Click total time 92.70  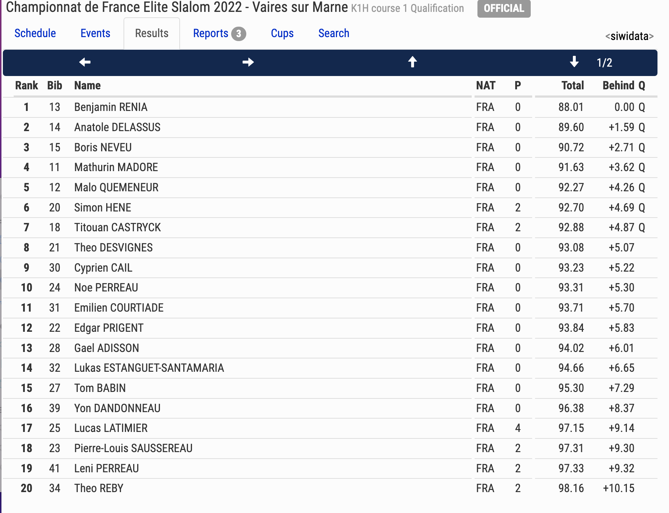571,208
